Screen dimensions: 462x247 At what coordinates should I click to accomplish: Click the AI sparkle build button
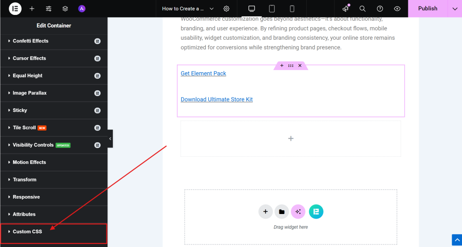298,212
